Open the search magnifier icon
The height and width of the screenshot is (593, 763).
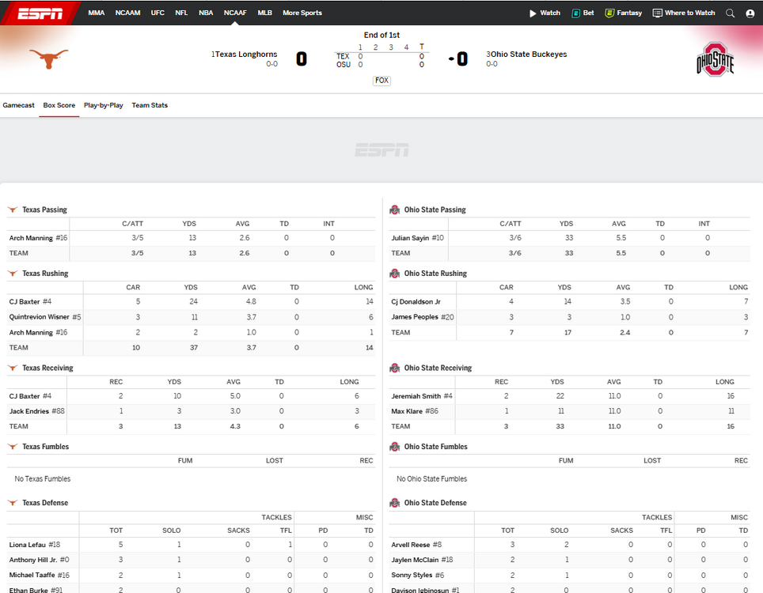coord(730,13)
